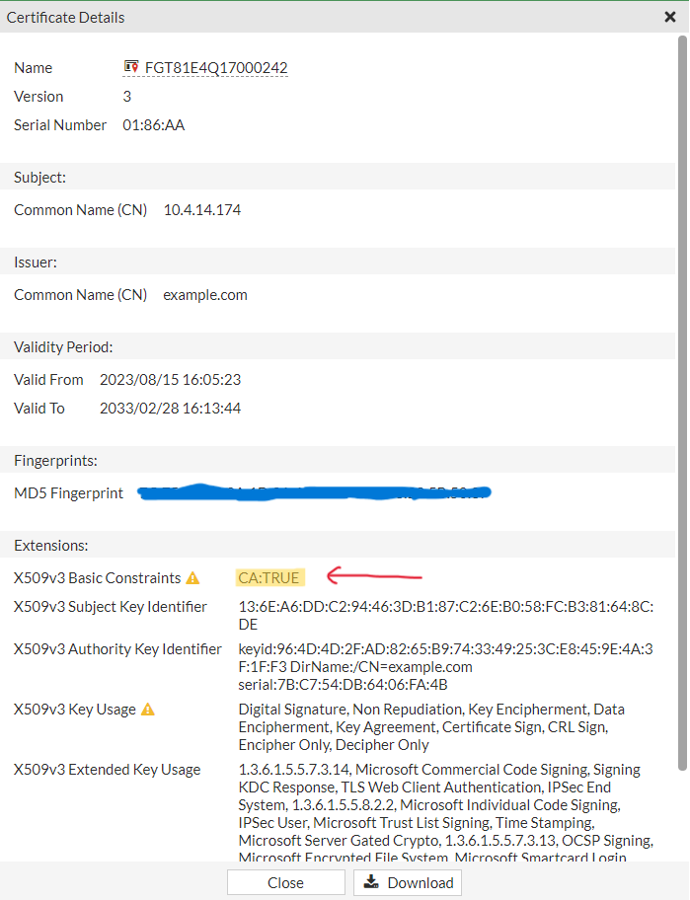Click the MD5 Fingerprint label

pyautogui.click(x=69, y=493)
